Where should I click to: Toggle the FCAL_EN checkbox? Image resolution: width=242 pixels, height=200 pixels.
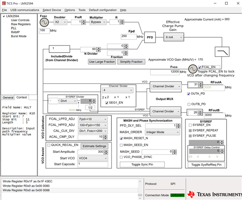click(199, 67)
